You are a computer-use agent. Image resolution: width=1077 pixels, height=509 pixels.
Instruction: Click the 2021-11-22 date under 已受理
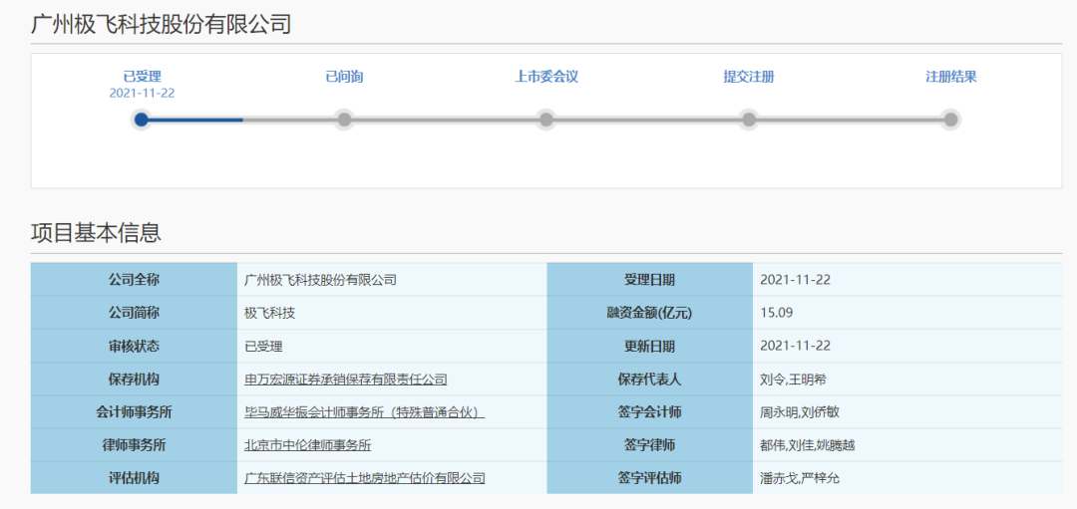tap(142, 93)
